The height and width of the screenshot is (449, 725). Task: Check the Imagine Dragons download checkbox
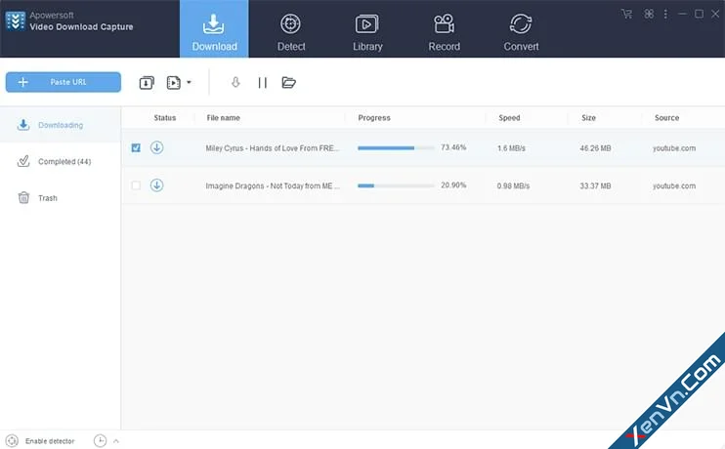click(x=136, y=185)
